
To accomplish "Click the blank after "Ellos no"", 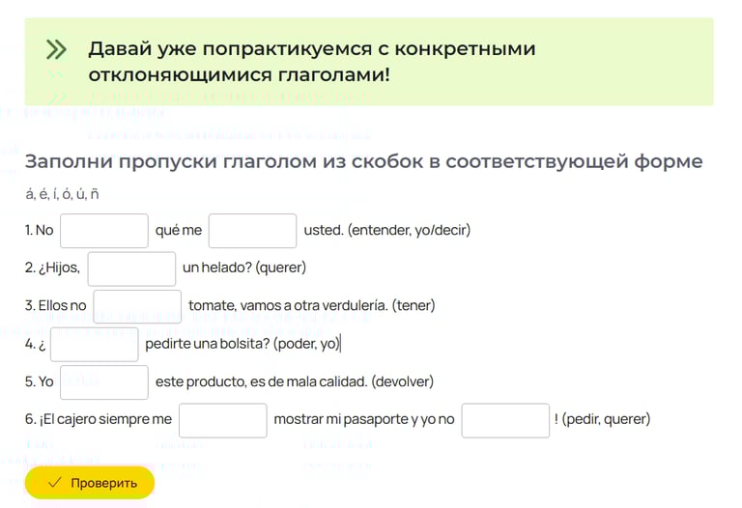I will point(137,306).
